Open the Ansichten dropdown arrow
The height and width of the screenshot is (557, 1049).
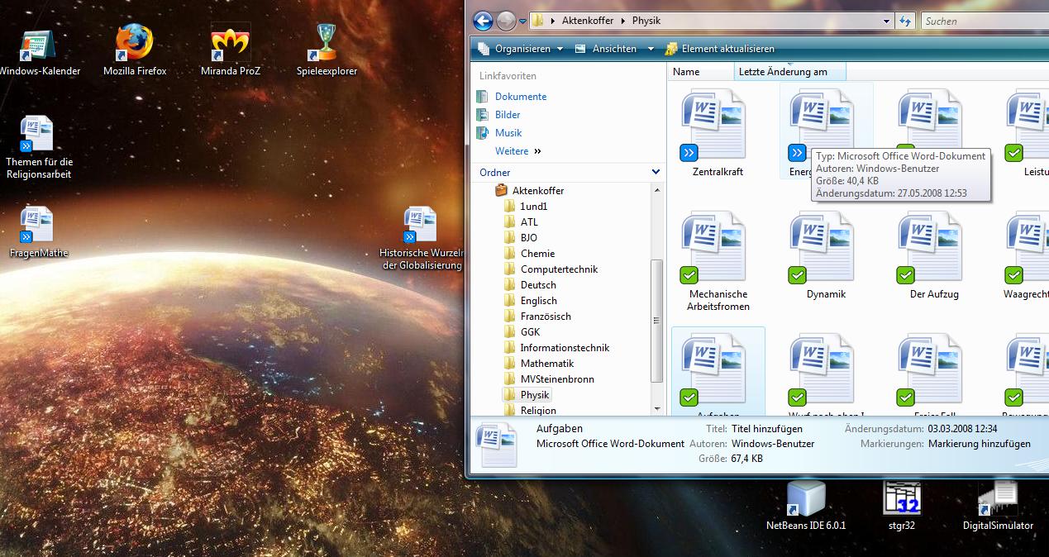pyautogui.click(x=650, y=49)
